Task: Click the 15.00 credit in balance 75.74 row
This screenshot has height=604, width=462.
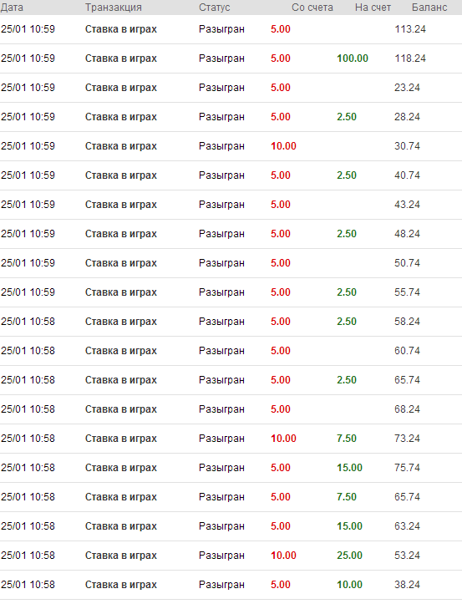Action: point(349,468)
